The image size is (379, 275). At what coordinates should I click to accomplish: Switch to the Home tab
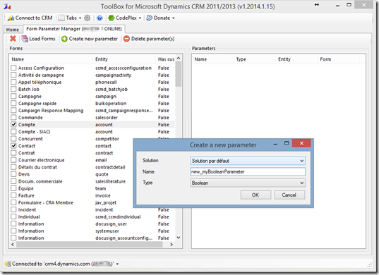tap(13, 30)
